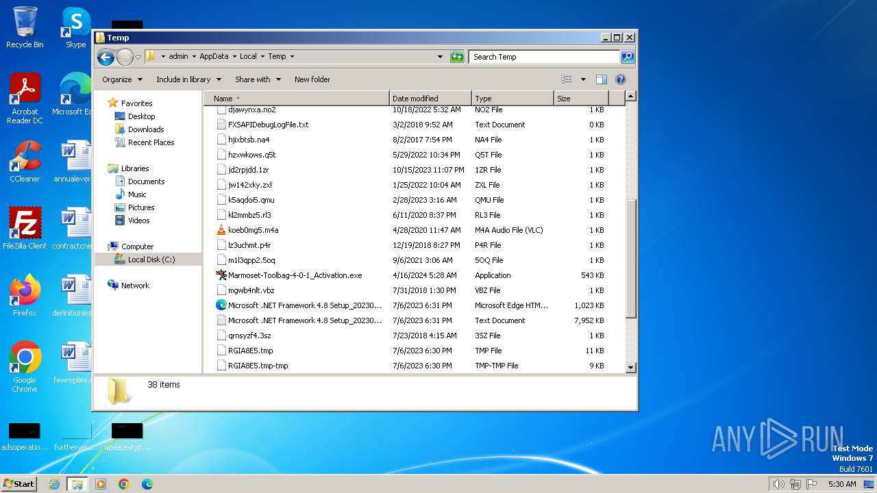Open Microsoft Edge from the taskbar

[147, 484]
